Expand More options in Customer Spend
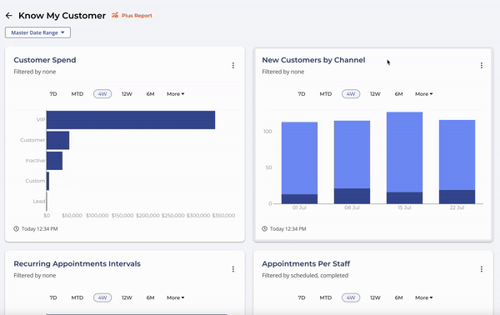 (x=175, y=94)
